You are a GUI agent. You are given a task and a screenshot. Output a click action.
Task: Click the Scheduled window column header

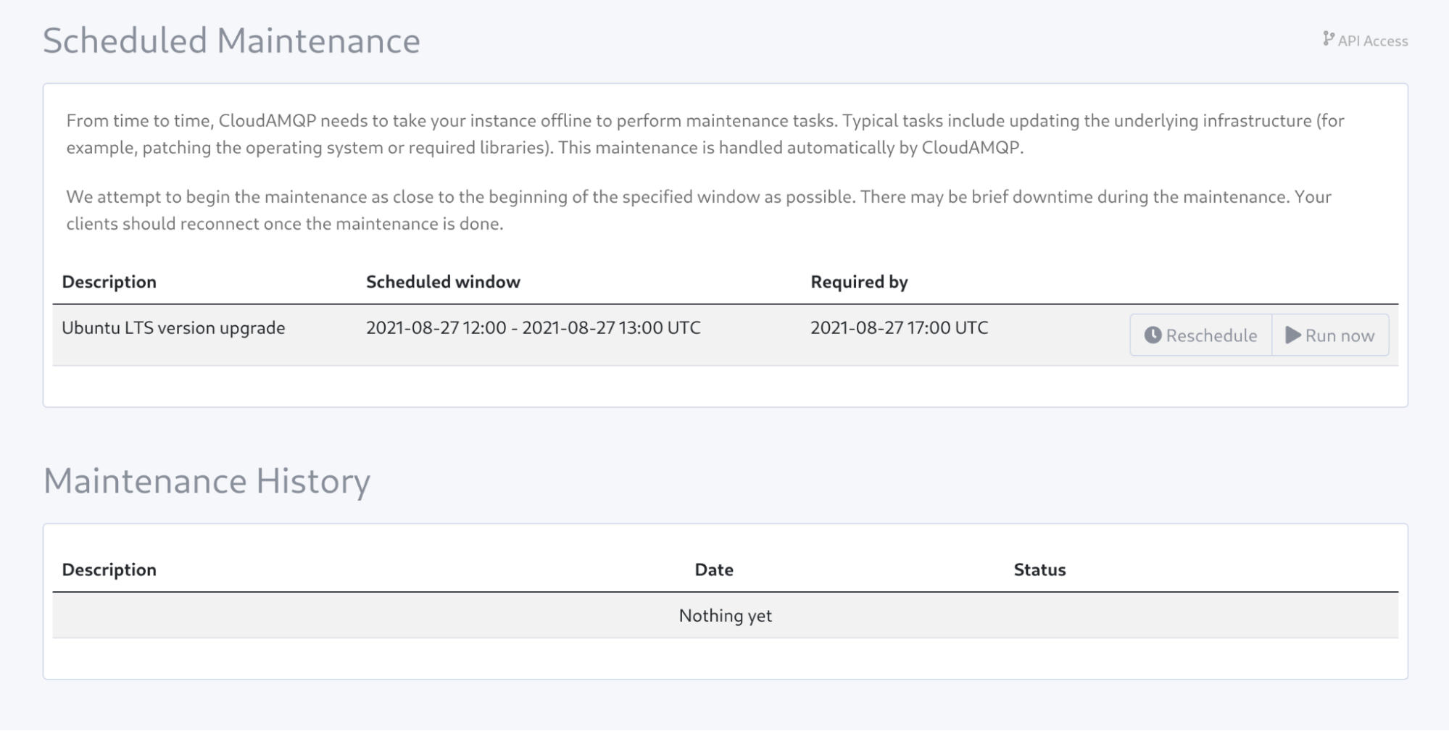point(443,282)
